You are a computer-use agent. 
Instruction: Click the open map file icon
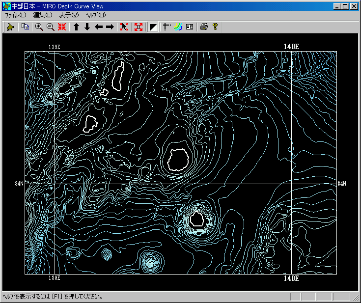pos(11,27)
